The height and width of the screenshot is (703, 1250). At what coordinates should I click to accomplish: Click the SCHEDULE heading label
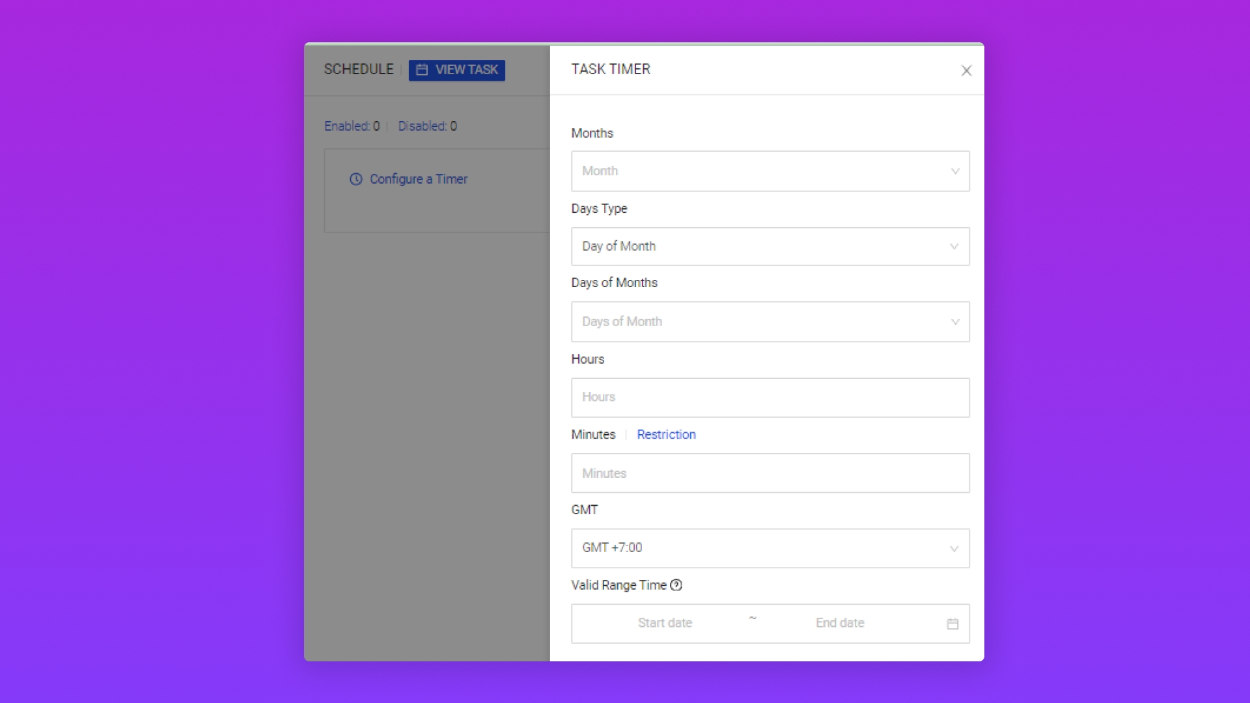359,69
